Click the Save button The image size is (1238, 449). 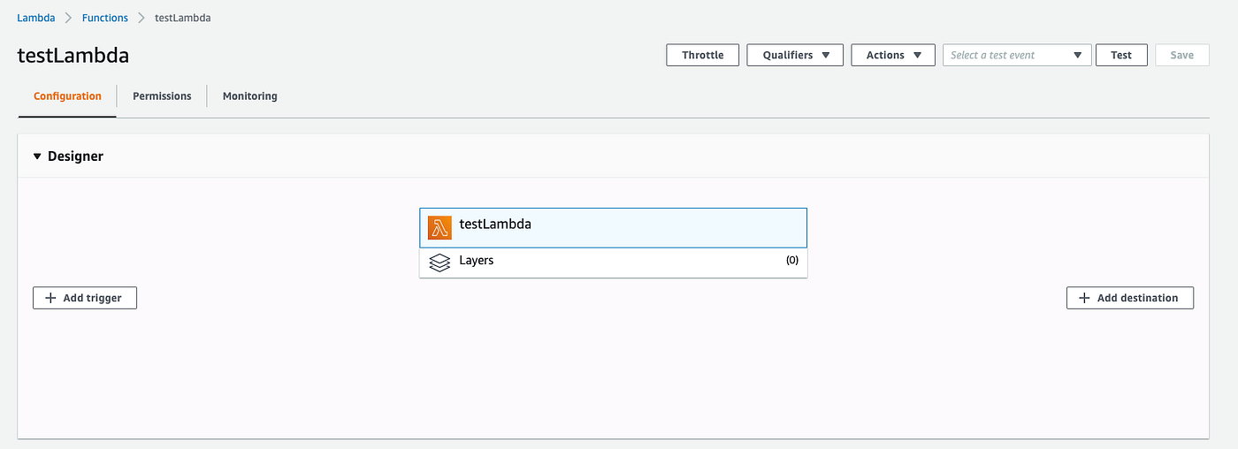click(1182, 55)
